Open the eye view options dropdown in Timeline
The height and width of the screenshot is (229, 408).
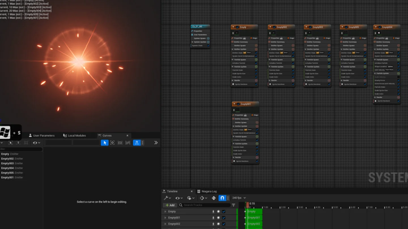(179, 198)
